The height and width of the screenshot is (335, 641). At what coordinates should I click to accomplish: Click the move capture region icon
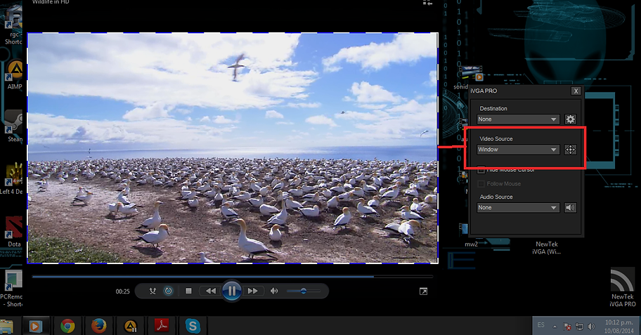coord(570,150)
